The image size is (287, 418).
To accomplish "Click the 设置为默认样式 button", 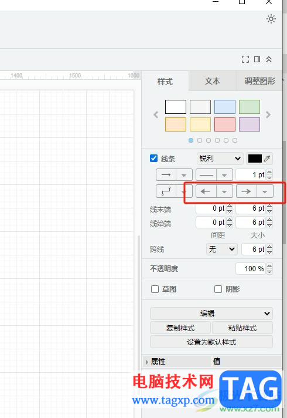I will (211, 342).
